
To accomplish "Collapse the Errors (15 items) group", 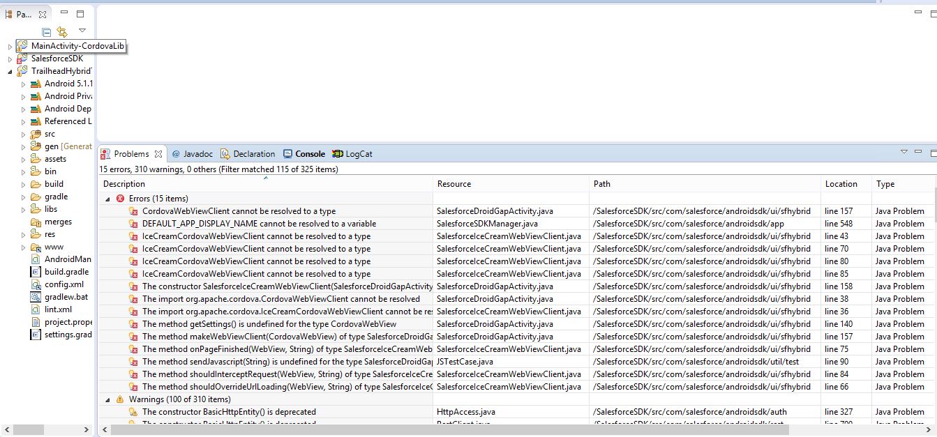I will tap(108, 199).
